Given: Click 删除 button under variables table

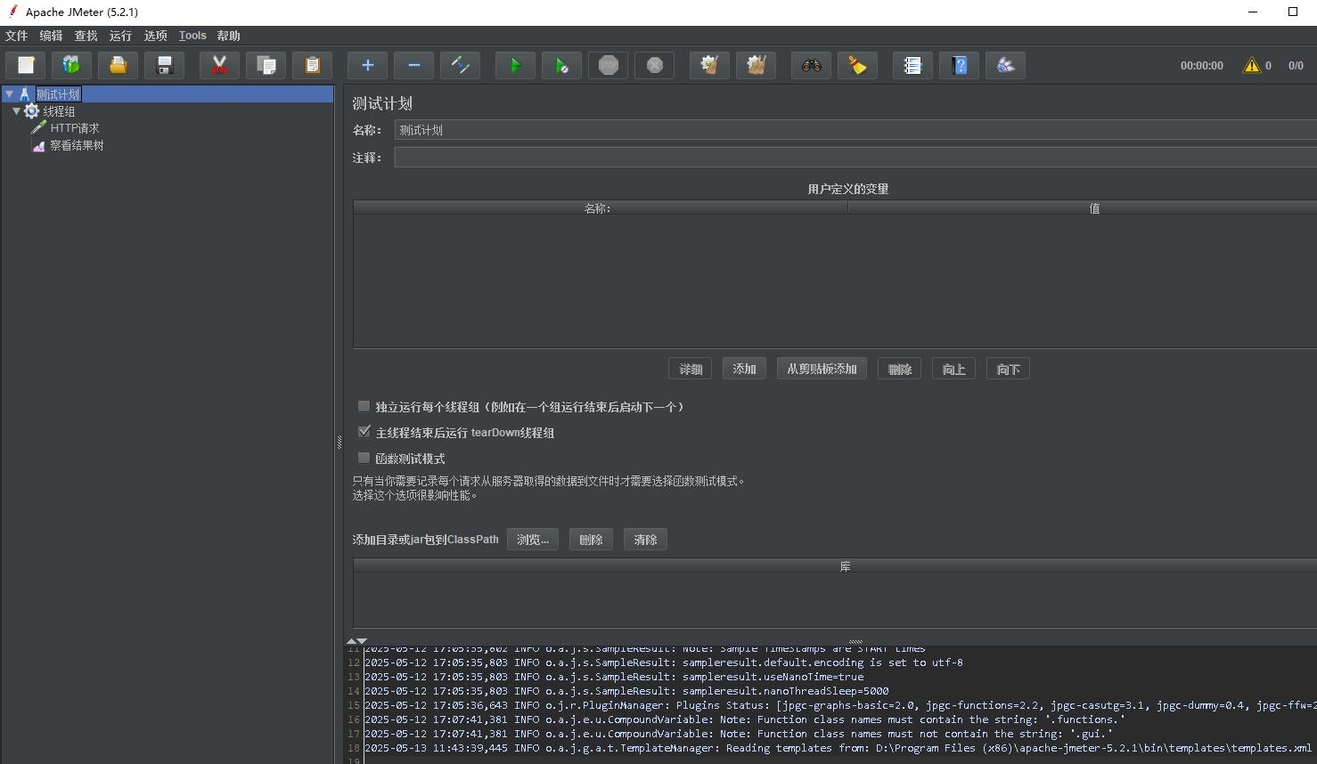Looking at the screenshot, I should point(899,369).
